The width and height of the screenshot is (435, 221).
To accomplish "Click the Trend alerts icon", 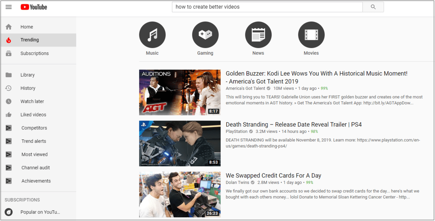I will pos(8,141).
